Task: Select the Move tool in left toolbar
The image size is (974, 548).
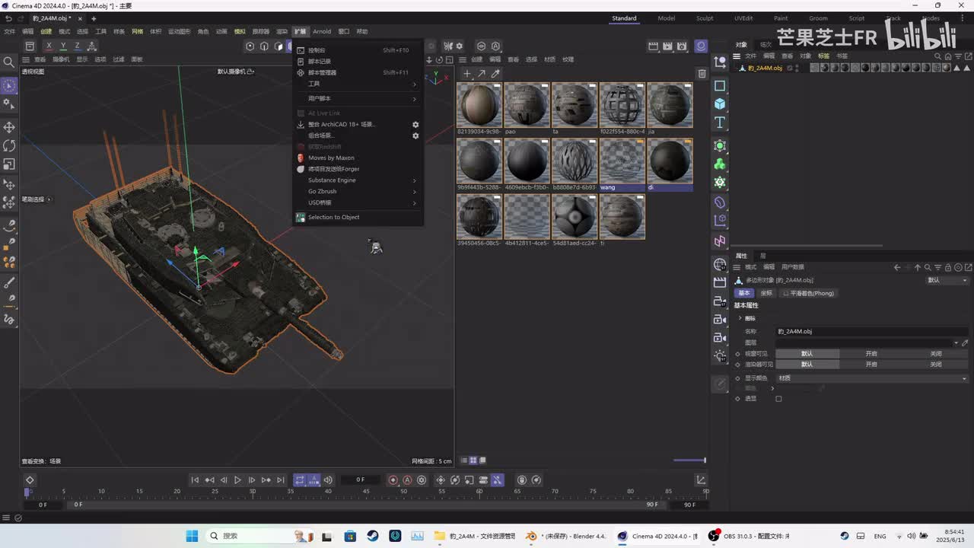Action: pos(9,127)
